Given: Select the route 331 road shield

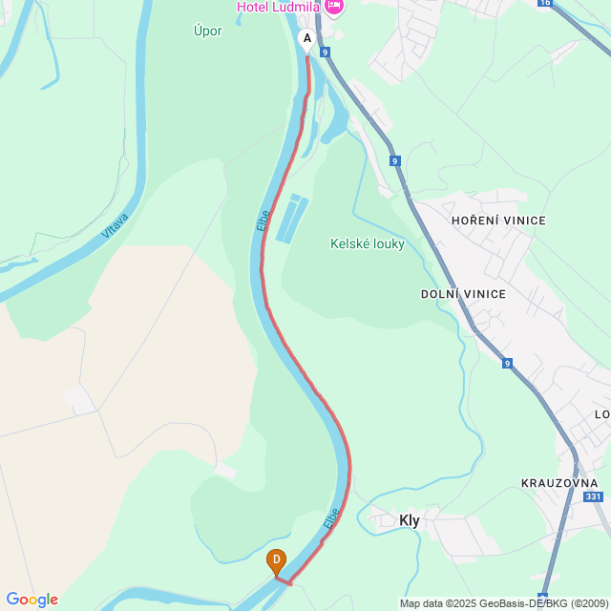Looking at the screenshot, I should point(594,496).
